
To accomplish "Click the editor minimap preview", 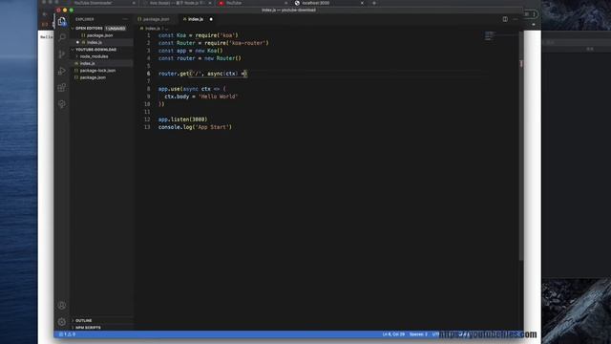I will point(489,36).
